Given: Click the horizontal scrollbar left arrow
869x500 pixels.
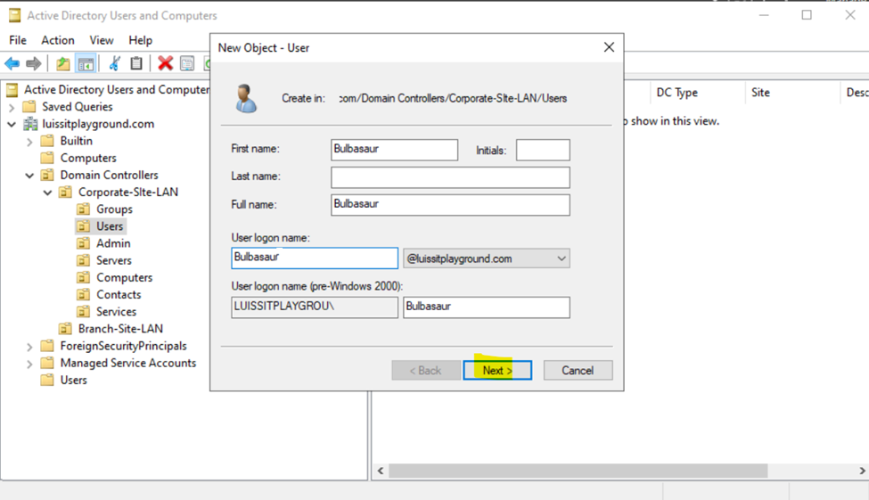Looking at the screenshot, I should 381,471.
